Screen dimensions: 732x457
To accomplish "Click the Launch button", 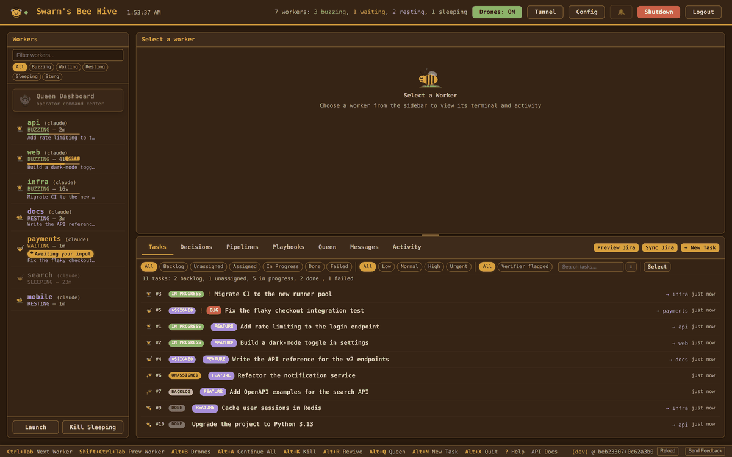I will [x=35, y=427].
